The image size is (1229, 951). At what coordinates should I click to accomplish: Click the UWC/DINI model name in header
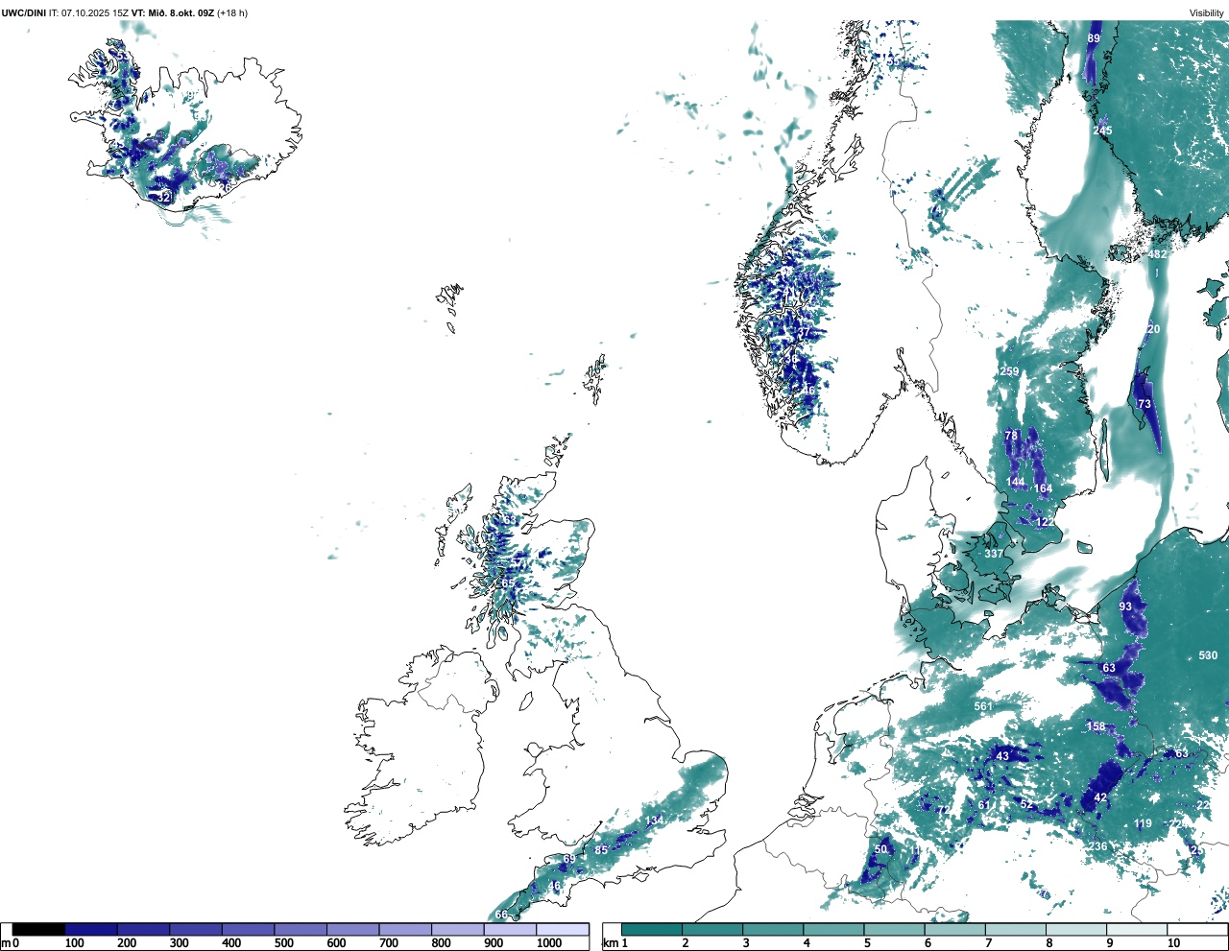tap(23, 13)
